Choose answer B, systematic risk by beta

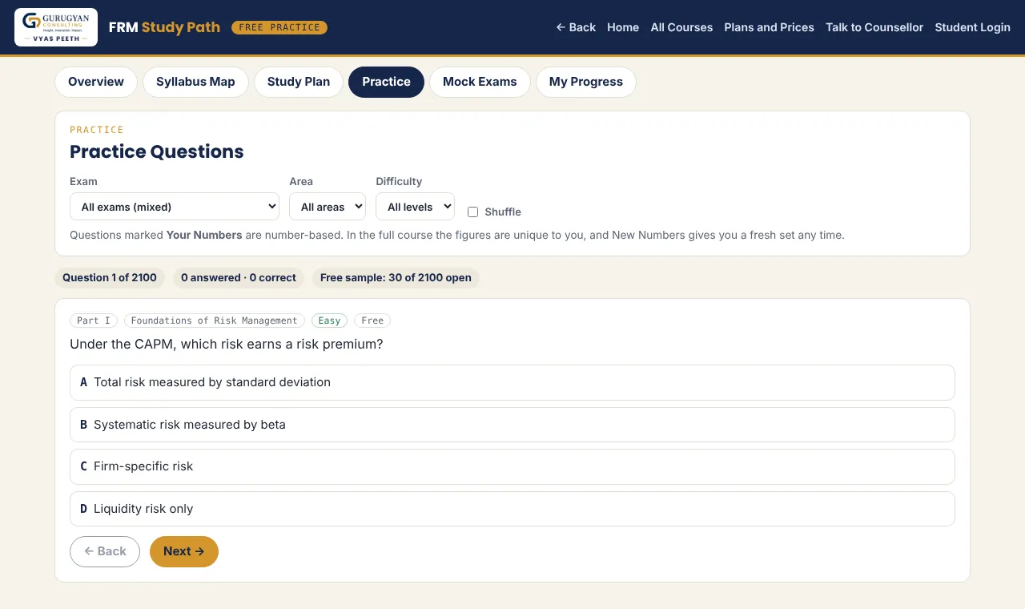click(512, 425)
